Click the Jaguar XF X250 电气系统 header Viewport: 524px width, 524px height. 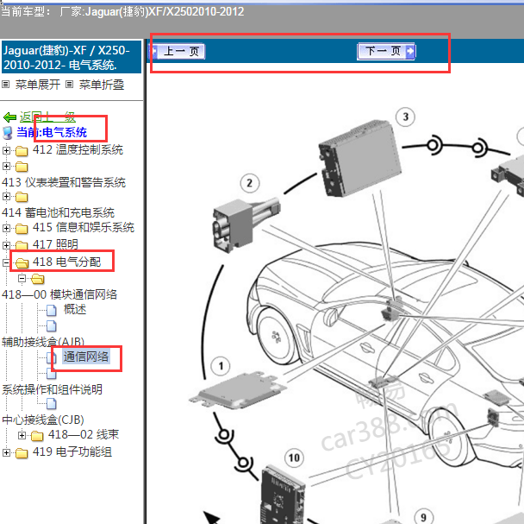pyautogui.click(x=72, y=57)
